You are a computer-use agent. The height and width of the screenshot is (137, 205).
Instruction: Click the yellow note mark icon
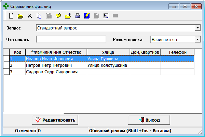click(58, 16)
